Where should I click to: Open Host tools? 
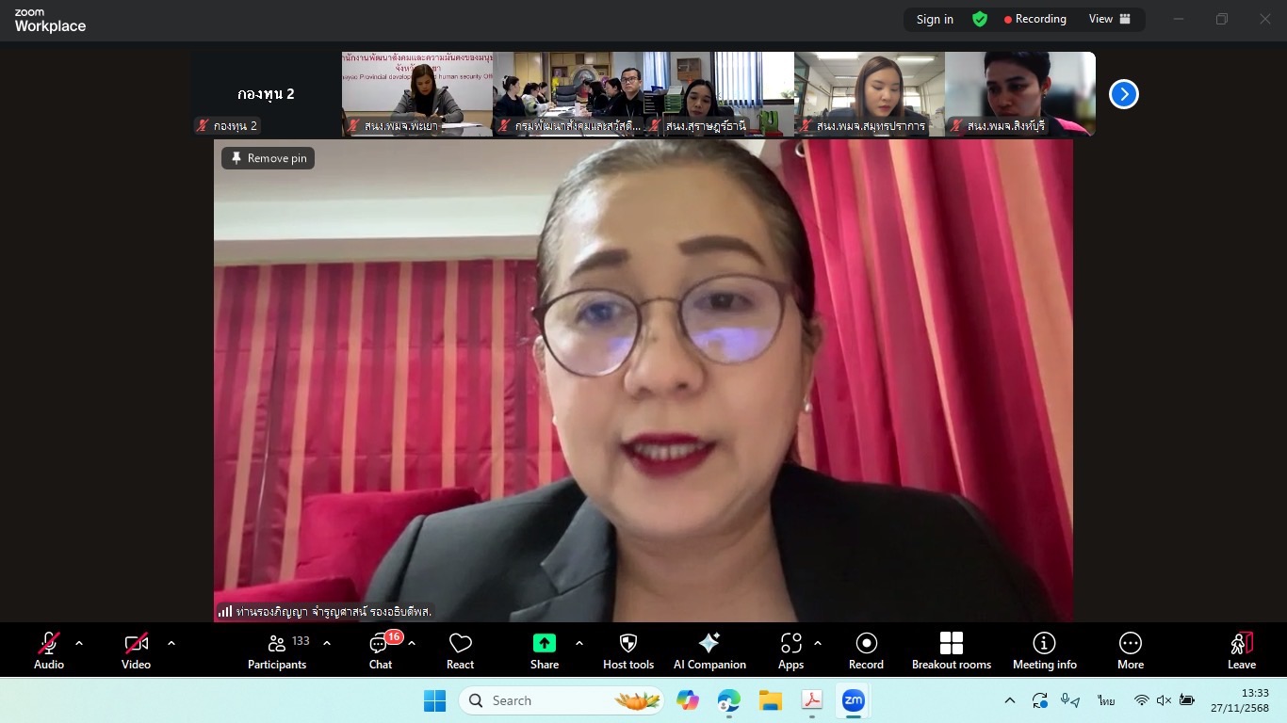(627, 651)
